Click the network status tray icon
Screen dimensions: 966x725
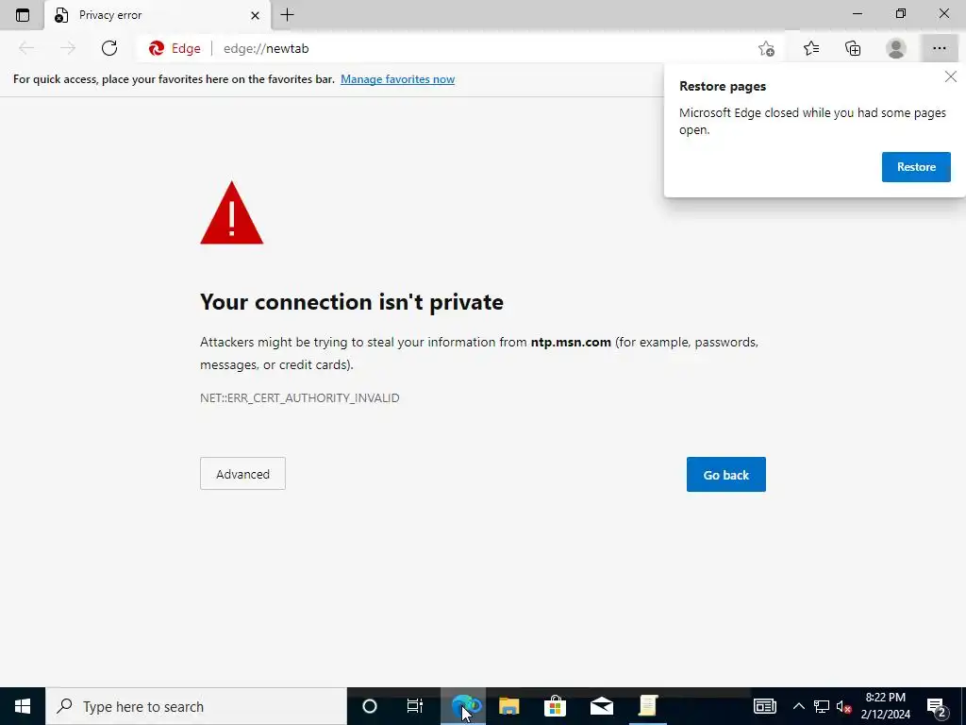tap(822, 706)
